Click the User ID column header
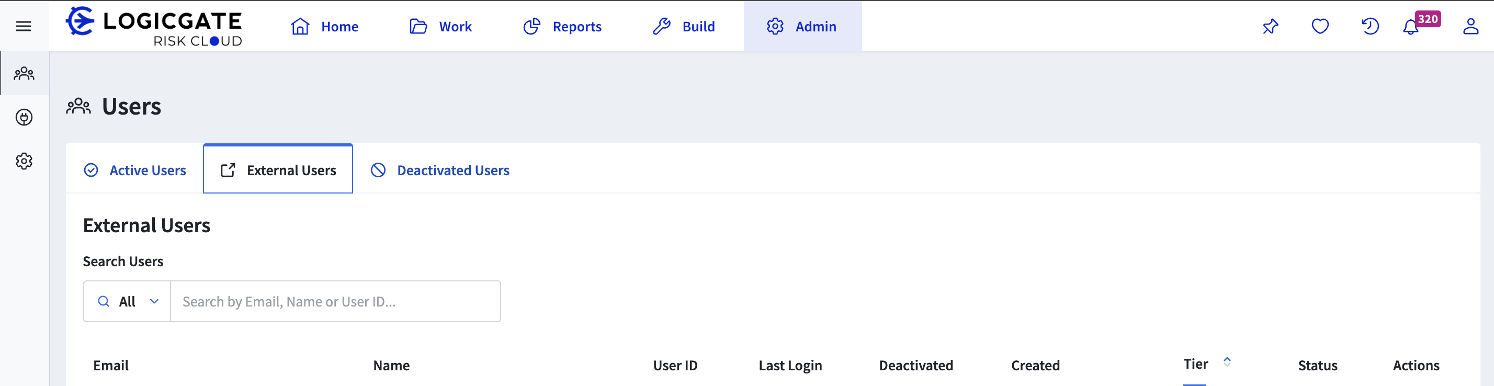The width and height of the screenshot is (1494, 386). pos(675,365)
